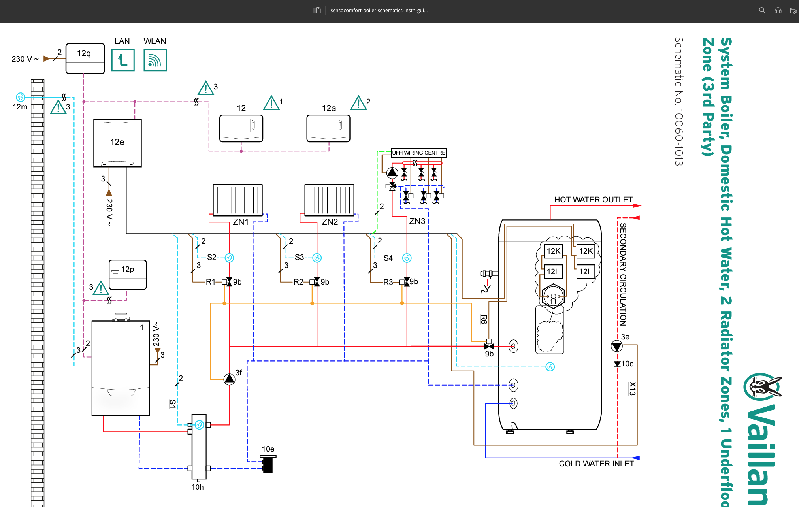Select the sensocomfort-boiler-schematics document tab
Image resolution: width=799 pixels, height=507 pixels.
click(379, 11)
